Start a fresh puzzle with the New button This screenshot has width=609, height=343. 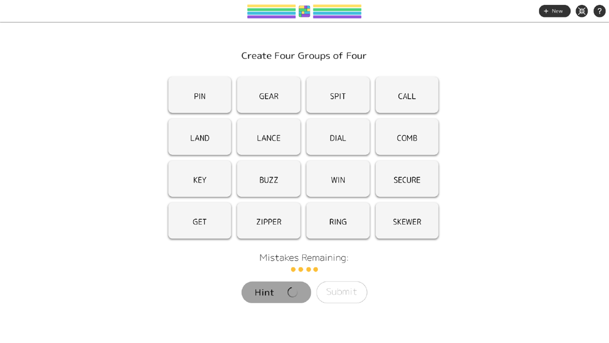click(554, 11)
